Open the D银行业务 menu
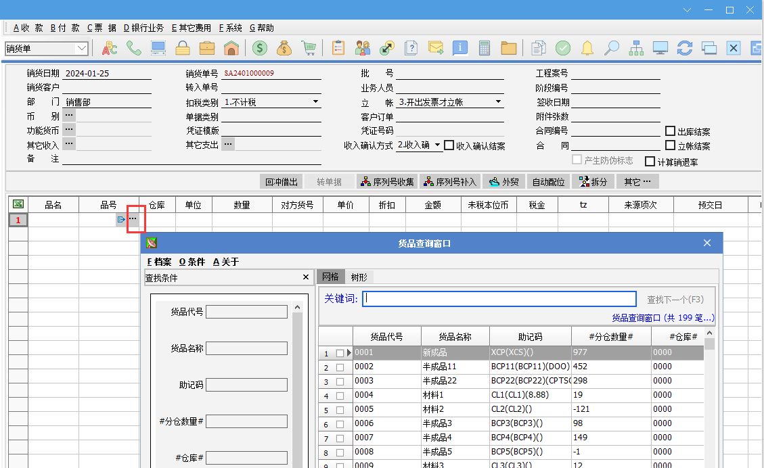The width and height of the screenshot is (764, 468). 143,28
